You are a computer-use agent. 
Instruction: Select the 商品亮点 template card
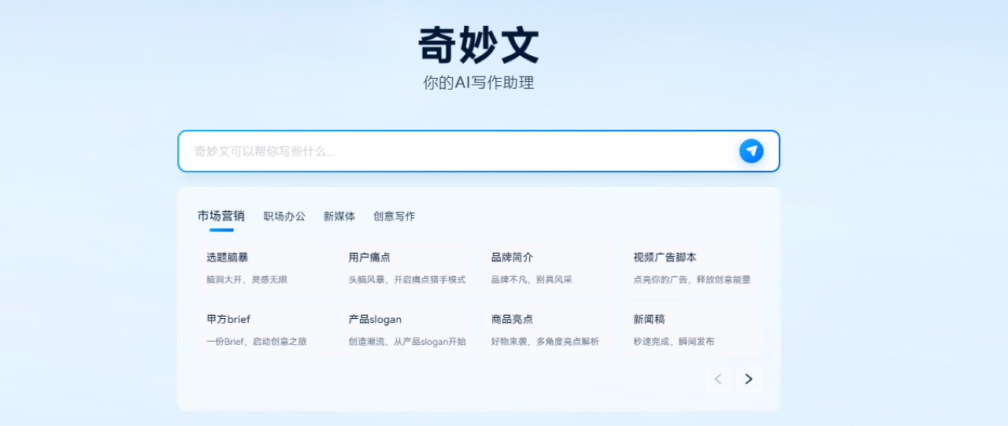tap(550, 330)
